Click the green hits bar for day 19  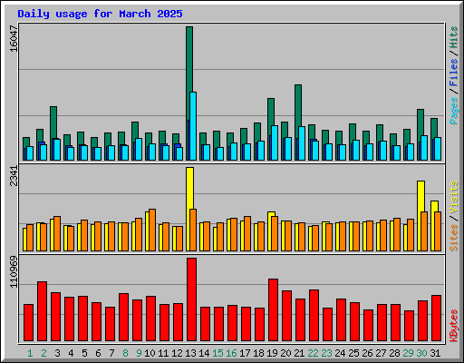click(x=271, y=112)
